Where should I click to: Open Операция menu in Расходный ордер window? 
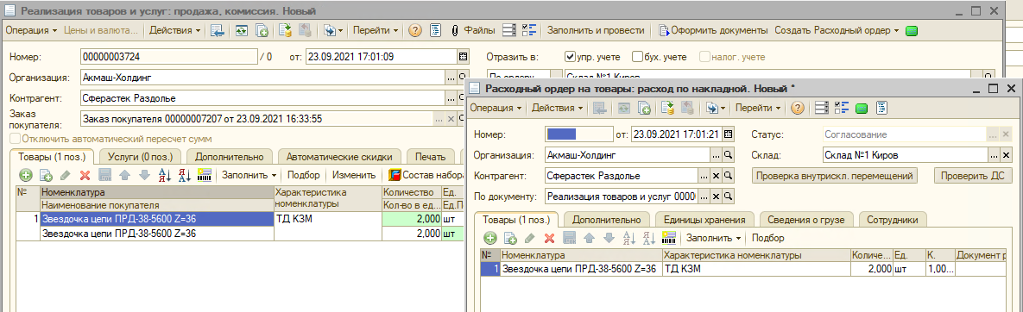(x=496, y=107)
